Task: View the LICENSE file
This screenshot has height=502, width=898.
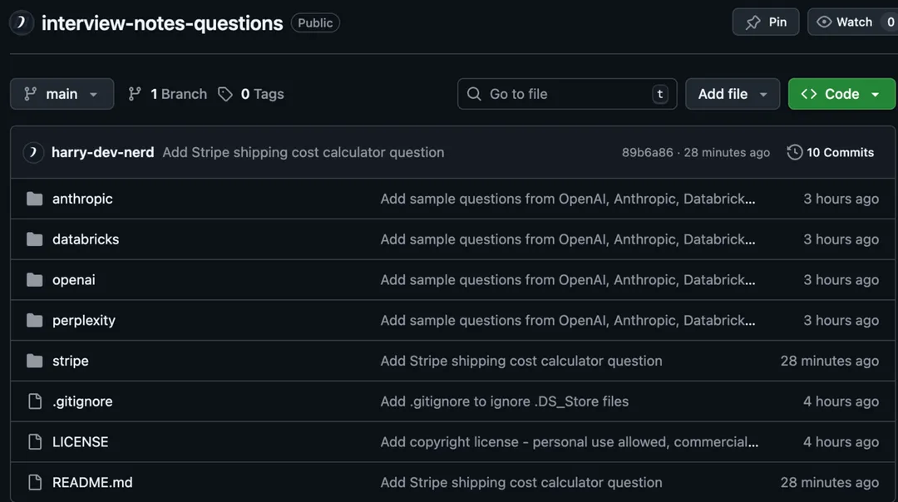Action: (80, 441)
